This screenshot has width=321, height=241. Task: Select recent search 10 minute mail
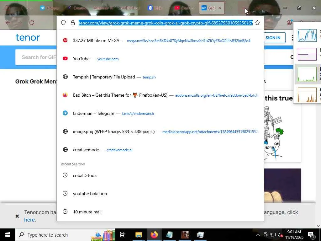click(x=160, y=212)
